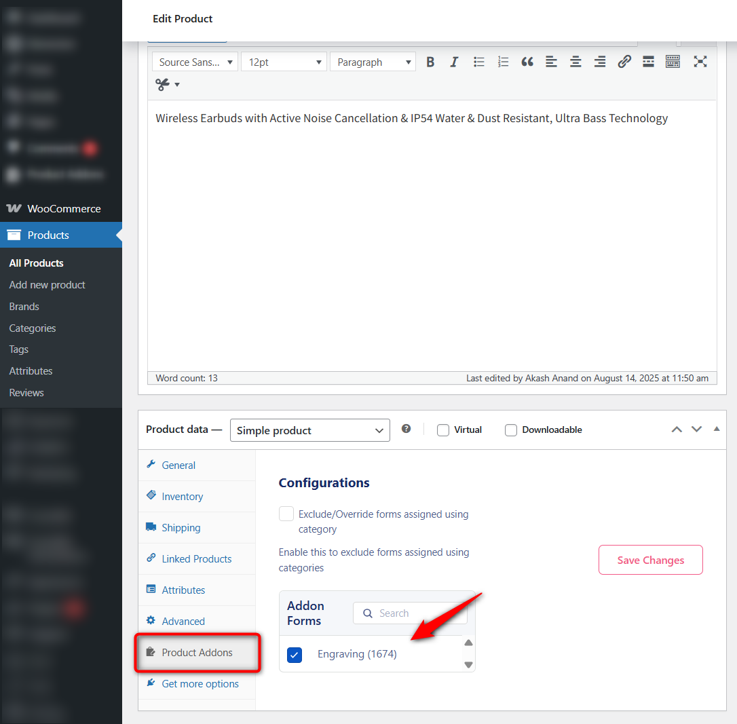Insert a bulleted list
The image size is (737, 724).
coord(478,61)
